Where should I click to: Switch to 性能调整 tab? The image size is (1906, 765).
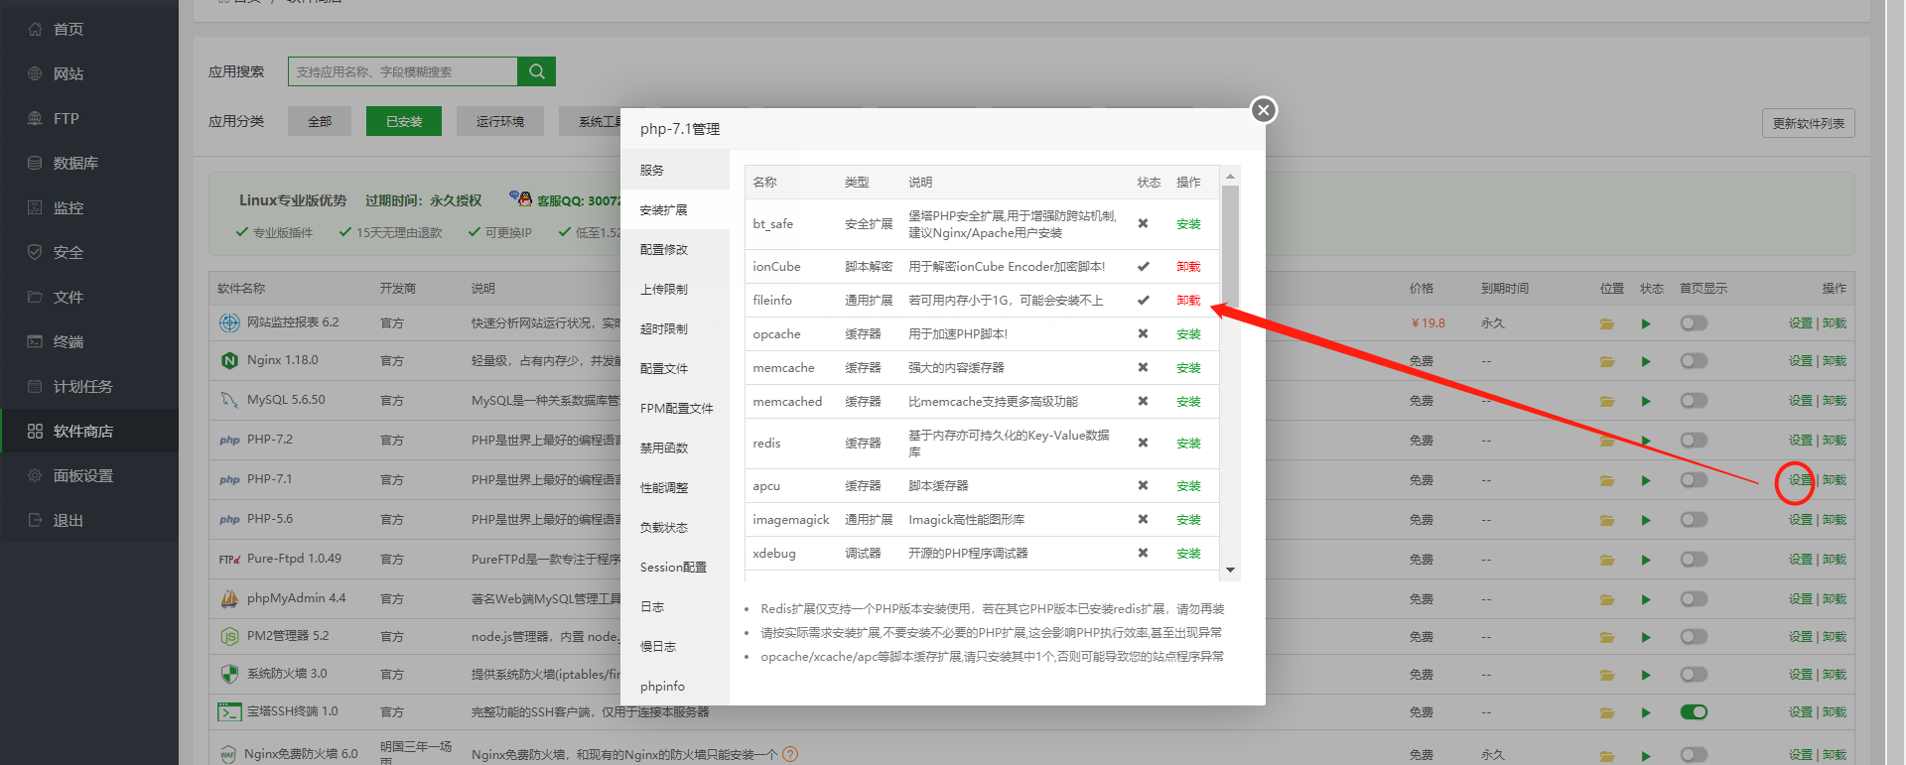point(675,487)
